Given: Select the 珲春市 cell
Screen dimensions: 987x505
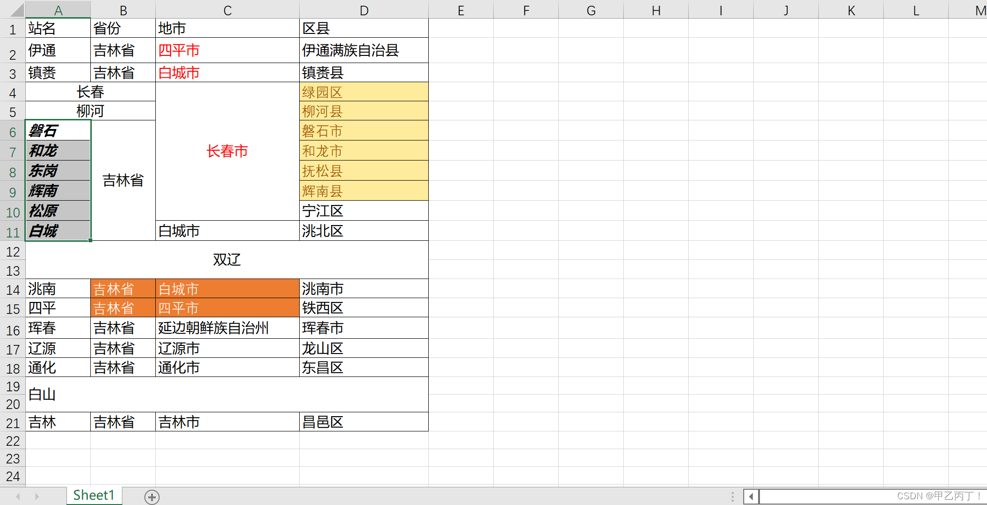Looking at the screenshot, I should 364,328.
